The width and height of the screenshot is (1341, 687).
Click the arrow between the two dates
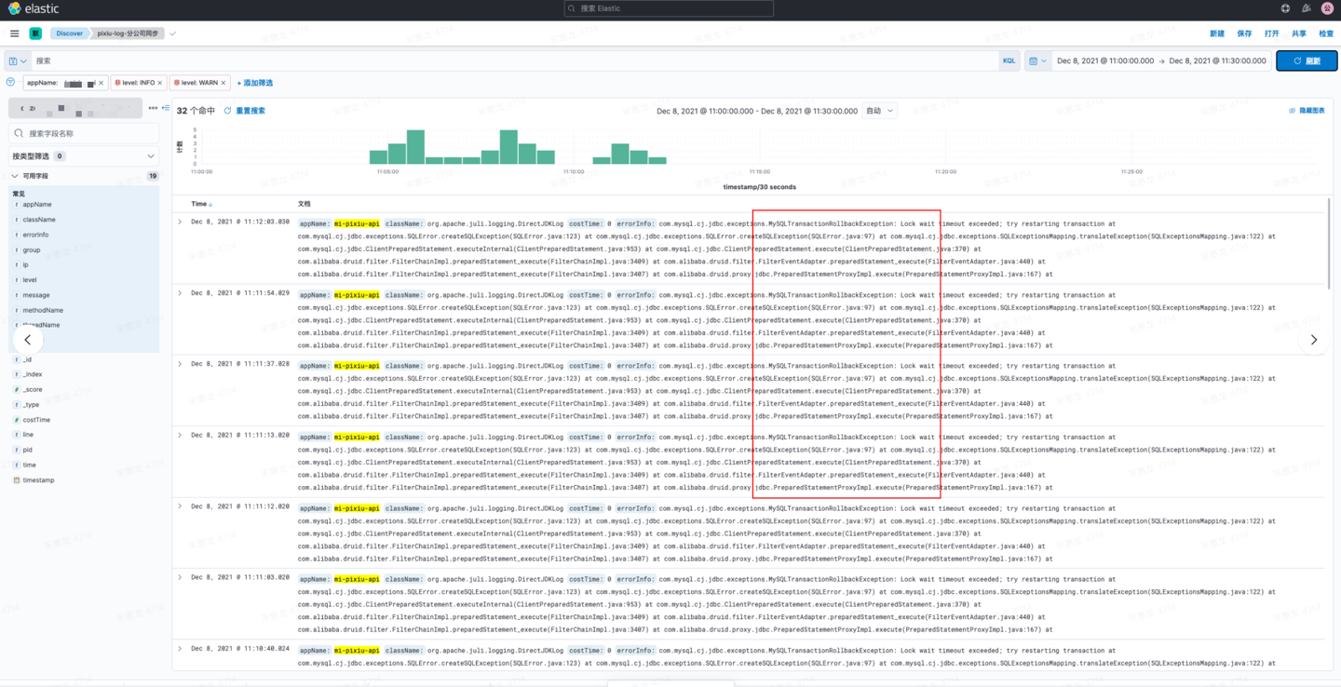point(1161,61)
